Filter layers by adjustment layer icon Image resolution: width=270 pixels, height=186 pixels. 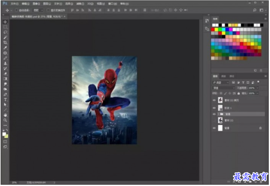[x=238, y=83]
